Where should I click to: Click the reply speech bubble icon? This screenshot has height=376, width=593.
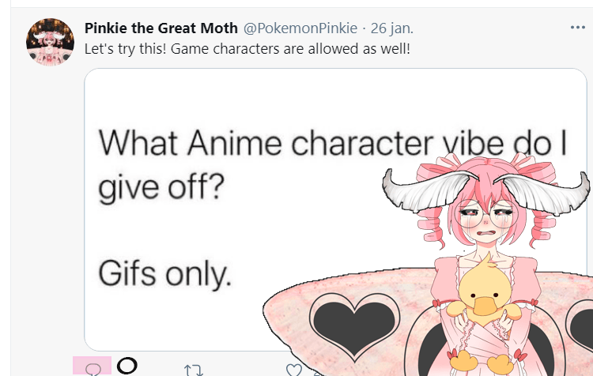[93, 368]
